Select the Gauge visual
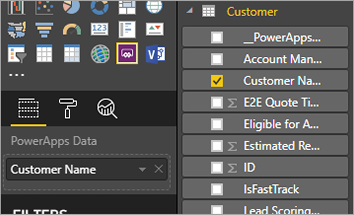 (72, 30)
